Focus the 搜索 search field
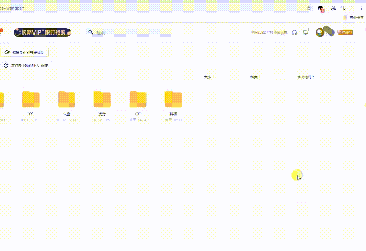This screenshot has width=366, height=251. click(x=129, y=32)
